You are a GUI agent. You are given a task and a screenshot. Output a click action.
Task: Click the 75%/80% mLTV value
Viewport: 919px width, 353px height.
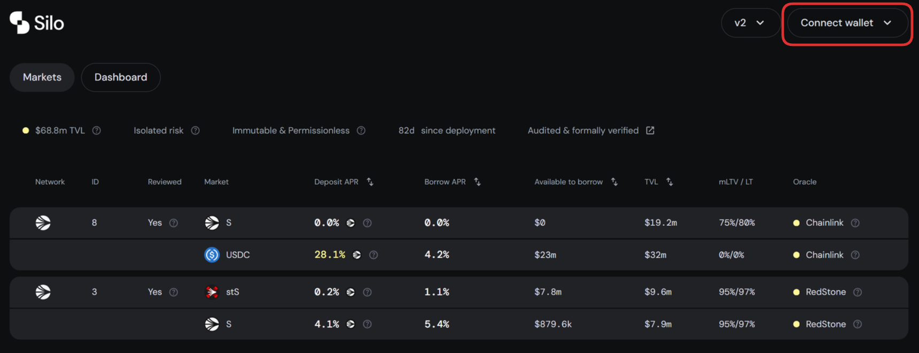(737, 223)
